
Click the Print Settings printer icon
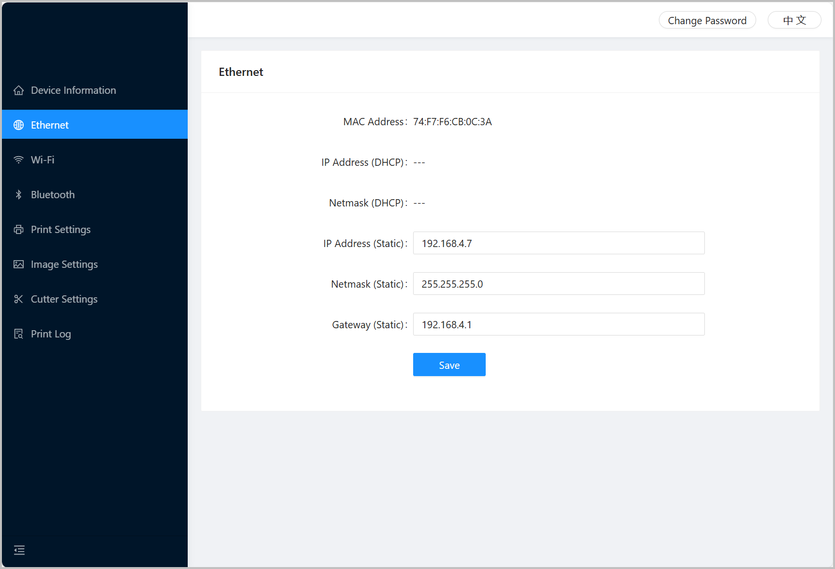click(18, 230)
